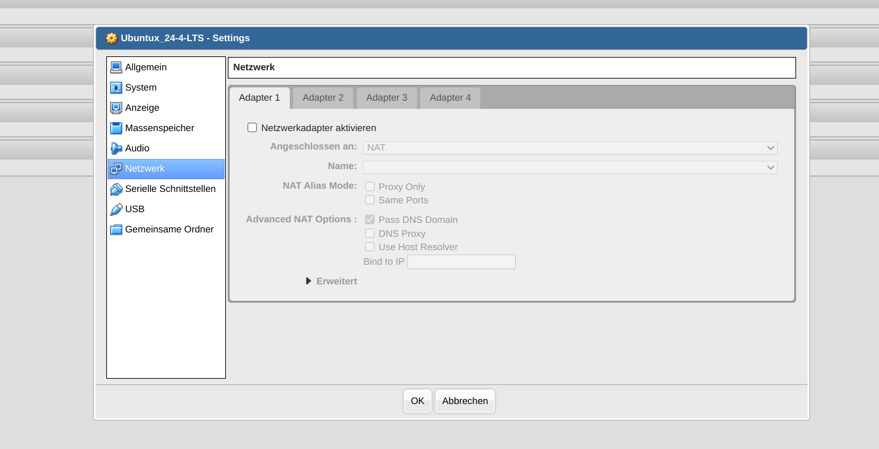
Task: Click the System chip icon
Action: tap(116, 87)
